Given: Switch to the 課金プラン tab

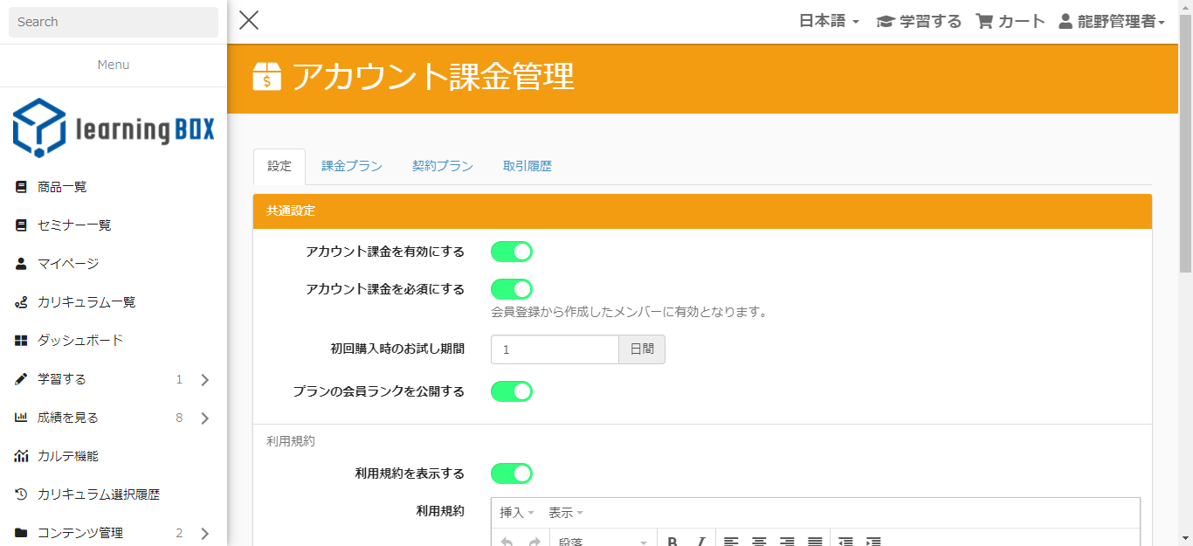Looking at the screenshot, I should pos(352,166).
